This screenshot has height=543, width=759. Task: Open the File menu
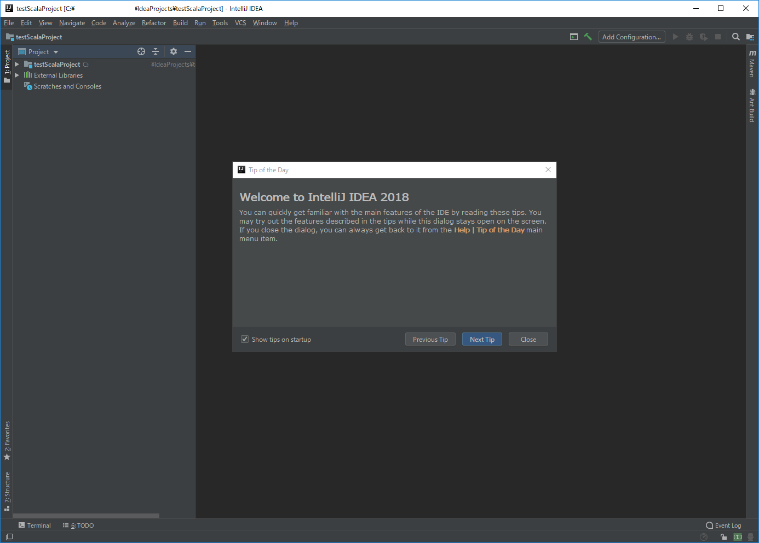tap(9, 23)
